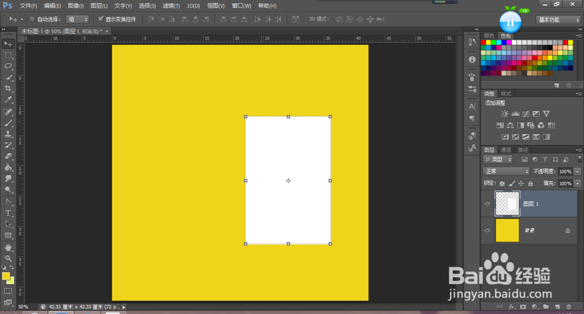The height and width of the screenshot is (314, 584).
Task: Toggle lock all for layer
Action: pos(530,183)
